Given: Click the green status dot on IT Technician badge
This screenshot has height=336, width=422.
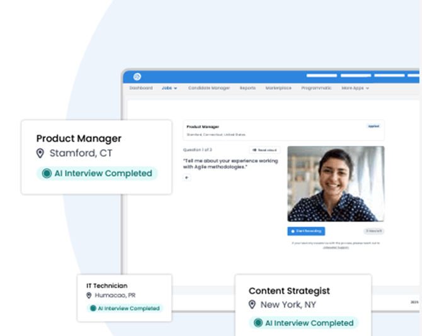Looking at the screenshot, I should pyautogui.click(x=93, y=308).
